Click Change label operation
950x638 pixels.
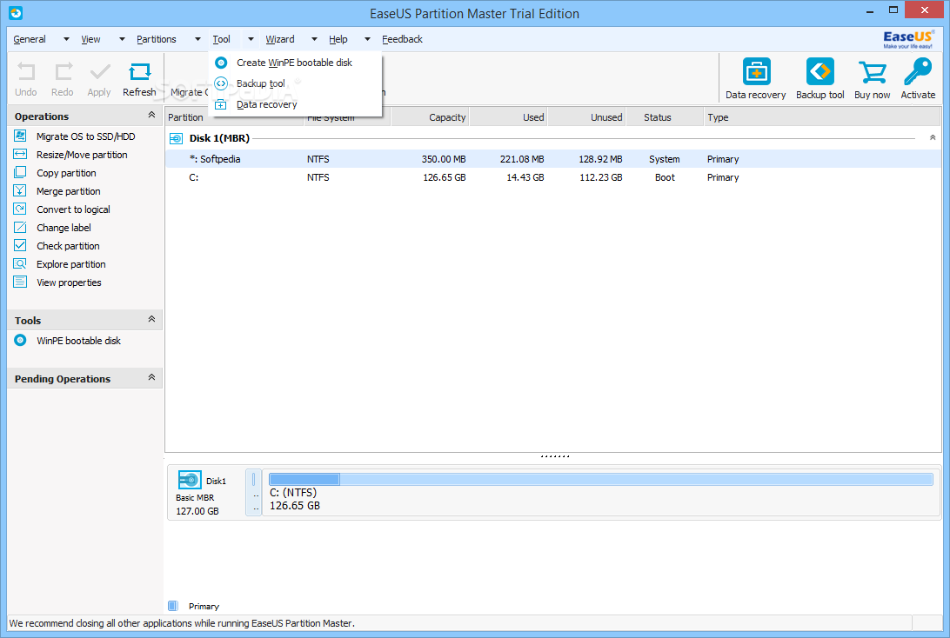pos(64,228)
